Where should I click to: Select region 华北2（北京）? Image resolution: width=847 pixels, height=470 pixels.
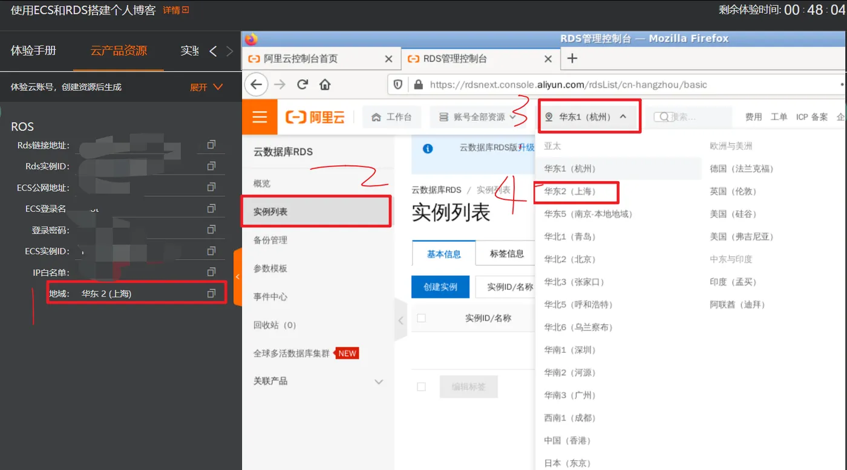569,259
